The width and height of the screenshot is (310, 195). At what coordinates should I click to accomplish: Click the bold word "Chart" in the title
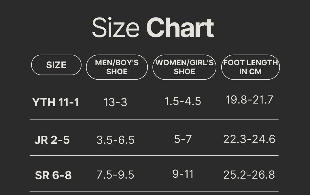click(x=180, y=28)
